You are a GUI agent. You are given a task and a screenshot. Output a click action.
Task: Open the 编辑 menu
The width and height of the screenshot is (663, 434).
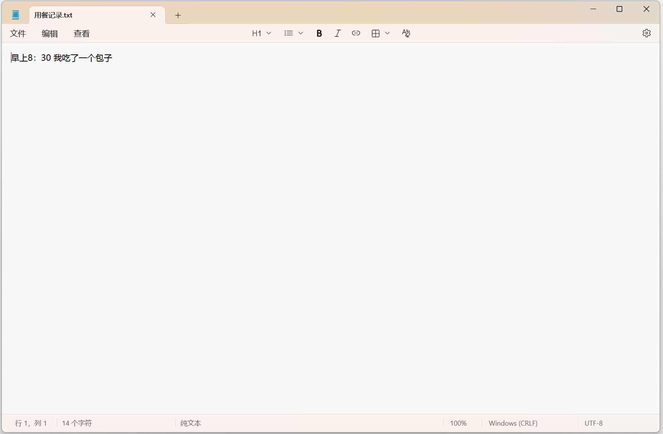50,33
